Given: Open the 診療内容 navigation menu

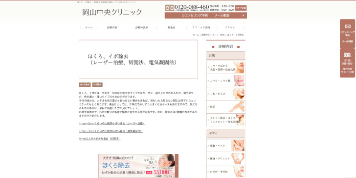Looking at the screenshot, I should tap(112, 27).
